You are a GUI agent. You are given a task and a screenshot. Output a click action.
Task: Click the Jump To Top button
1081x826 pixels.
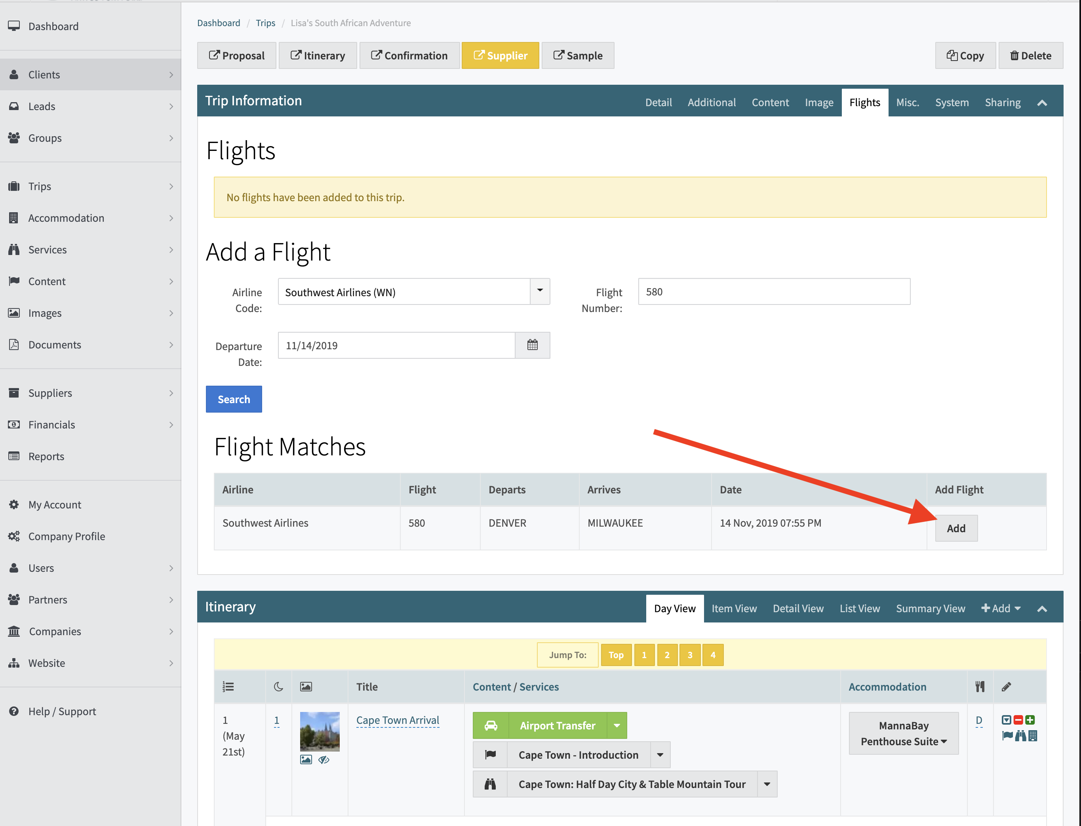pos(616,655)
